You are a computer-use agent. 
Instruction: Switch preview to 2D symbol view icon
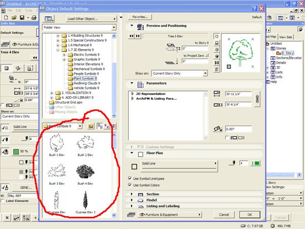(x=217, y=37)
